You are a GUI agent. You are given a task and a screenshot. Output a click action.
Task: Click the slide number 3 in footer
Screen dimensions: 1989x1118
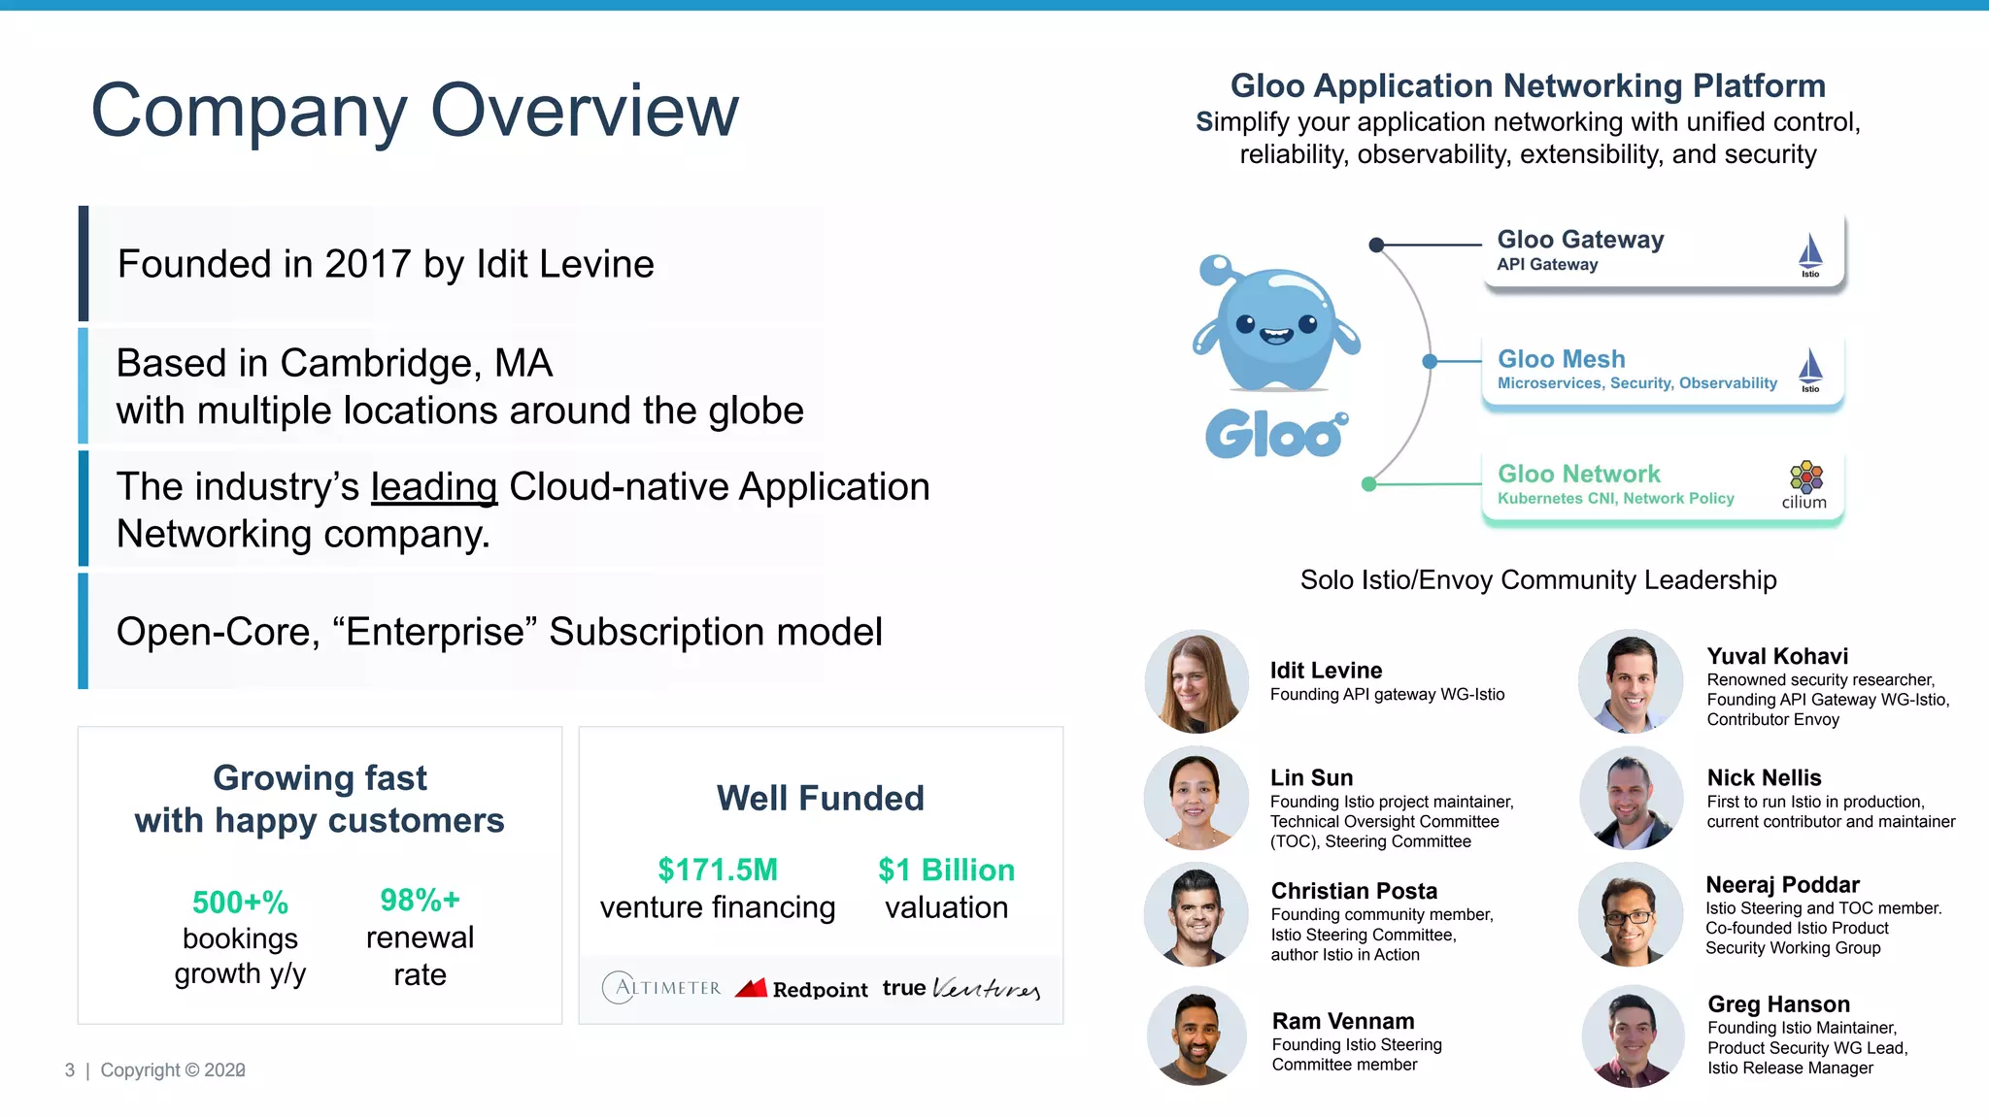click(x=69, y=1069)
